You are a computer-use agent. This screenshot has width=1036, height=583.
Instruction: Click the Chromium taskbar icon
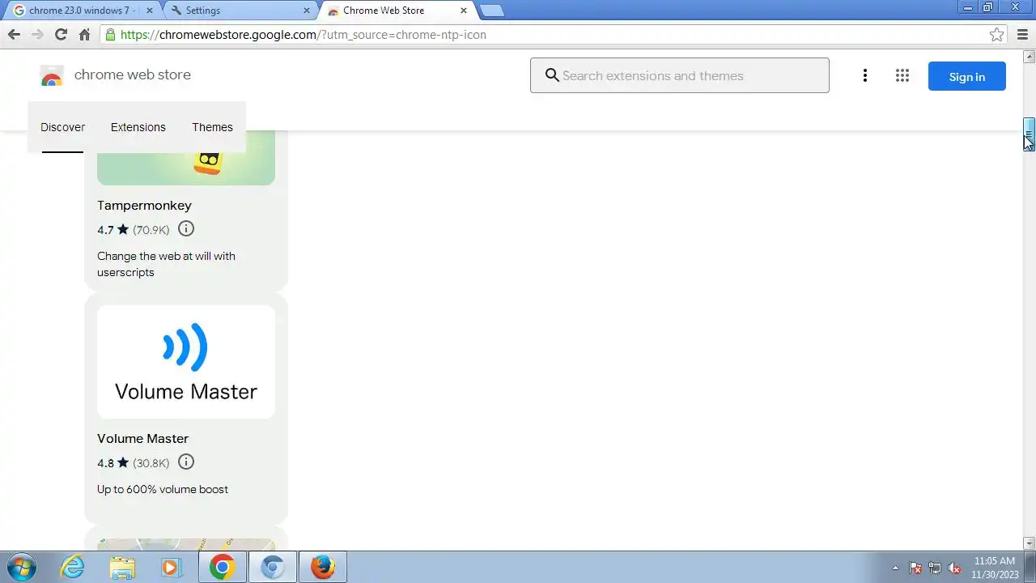[x=273, y=567]
